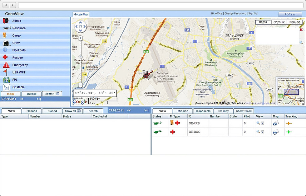Image resolution: width=306 pixels, height=196 pixels.
Task: Go to previous date in missions bar
Action: 129,110
